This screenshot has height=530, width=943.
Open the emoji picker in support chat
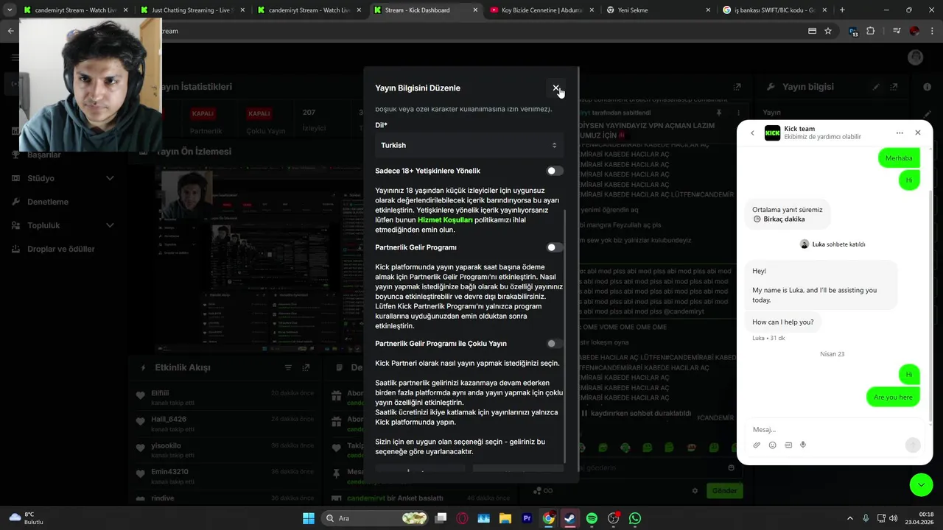click(772, 445)
